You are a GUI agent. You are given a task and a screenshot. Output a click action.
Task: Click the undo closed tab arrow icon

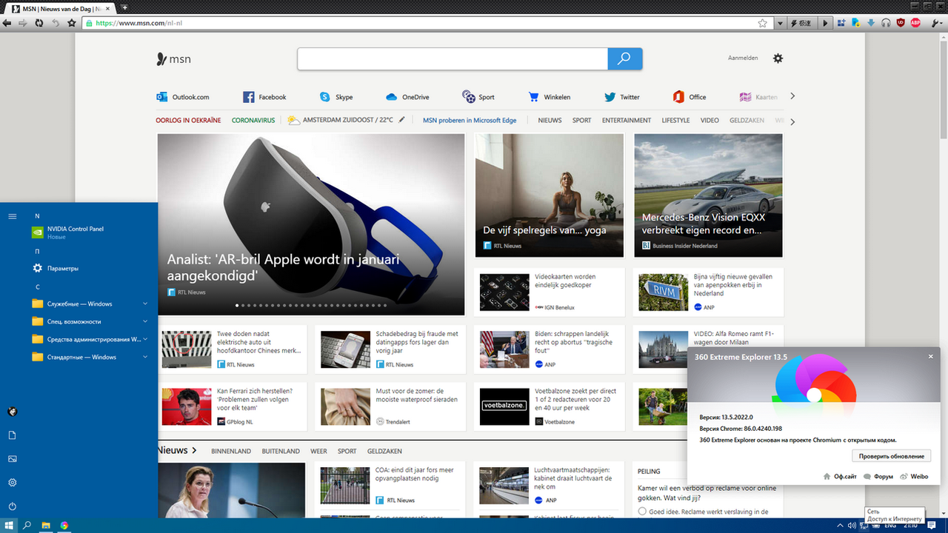56,23
